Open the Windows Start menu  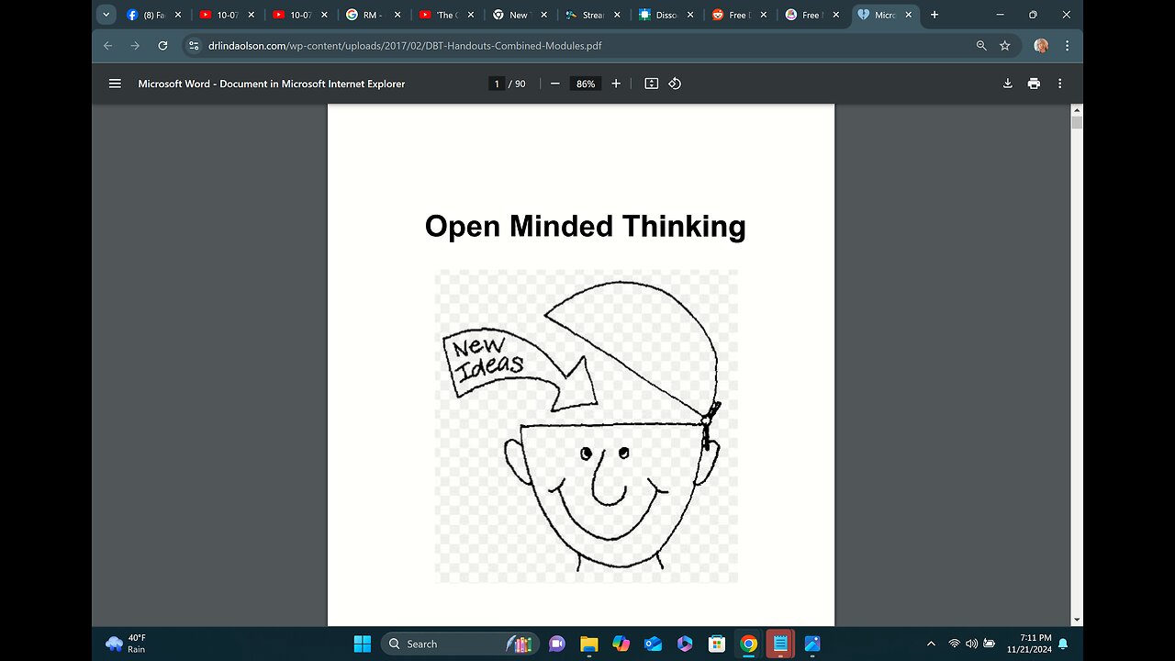click(362, 644)
